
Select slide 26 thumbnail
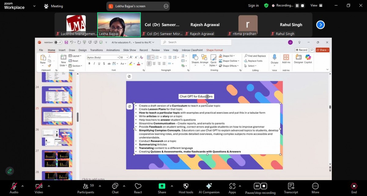57,137
